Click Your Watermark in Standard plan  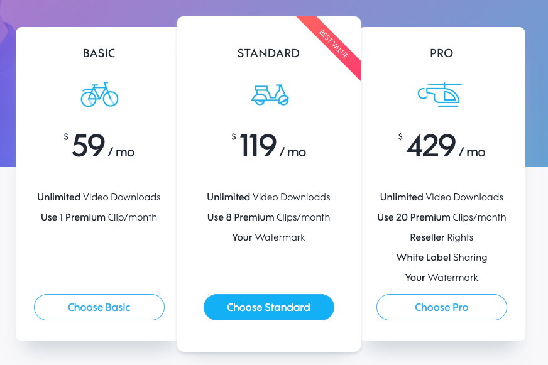(x=268, y=237)
